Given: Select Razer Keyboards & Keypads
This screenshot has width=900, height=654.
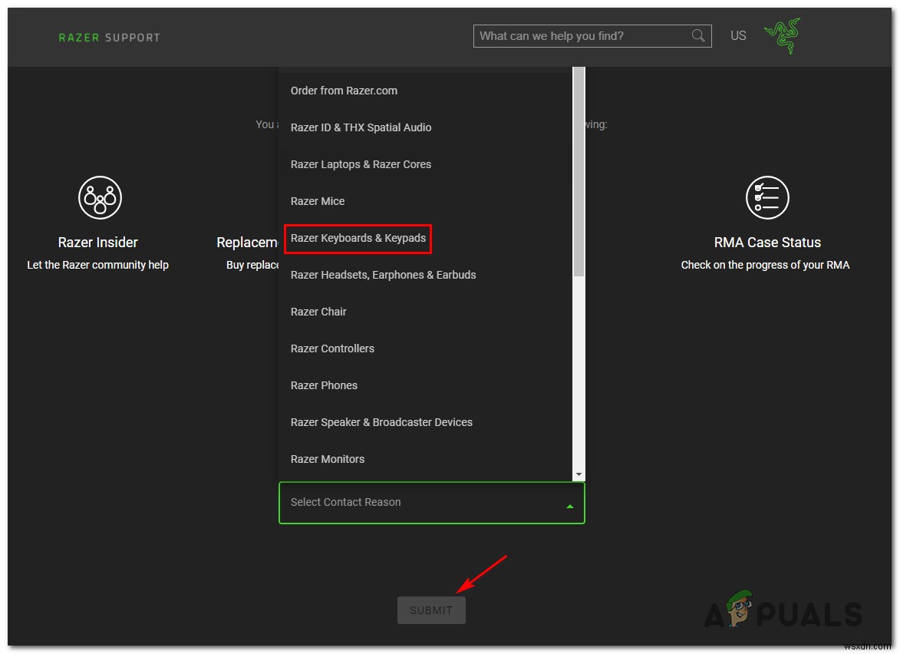Looking at the screenshot, I should (x=358, y=238).
